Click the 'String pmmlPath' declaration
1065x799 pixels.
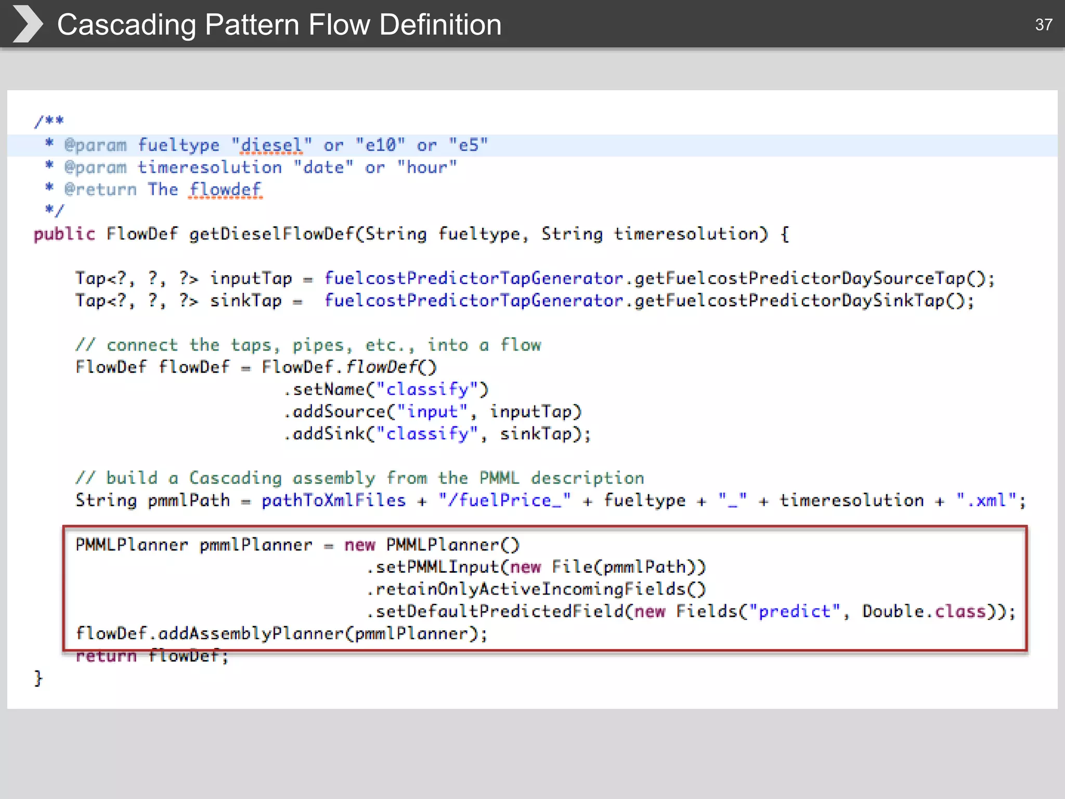(153, 500)
